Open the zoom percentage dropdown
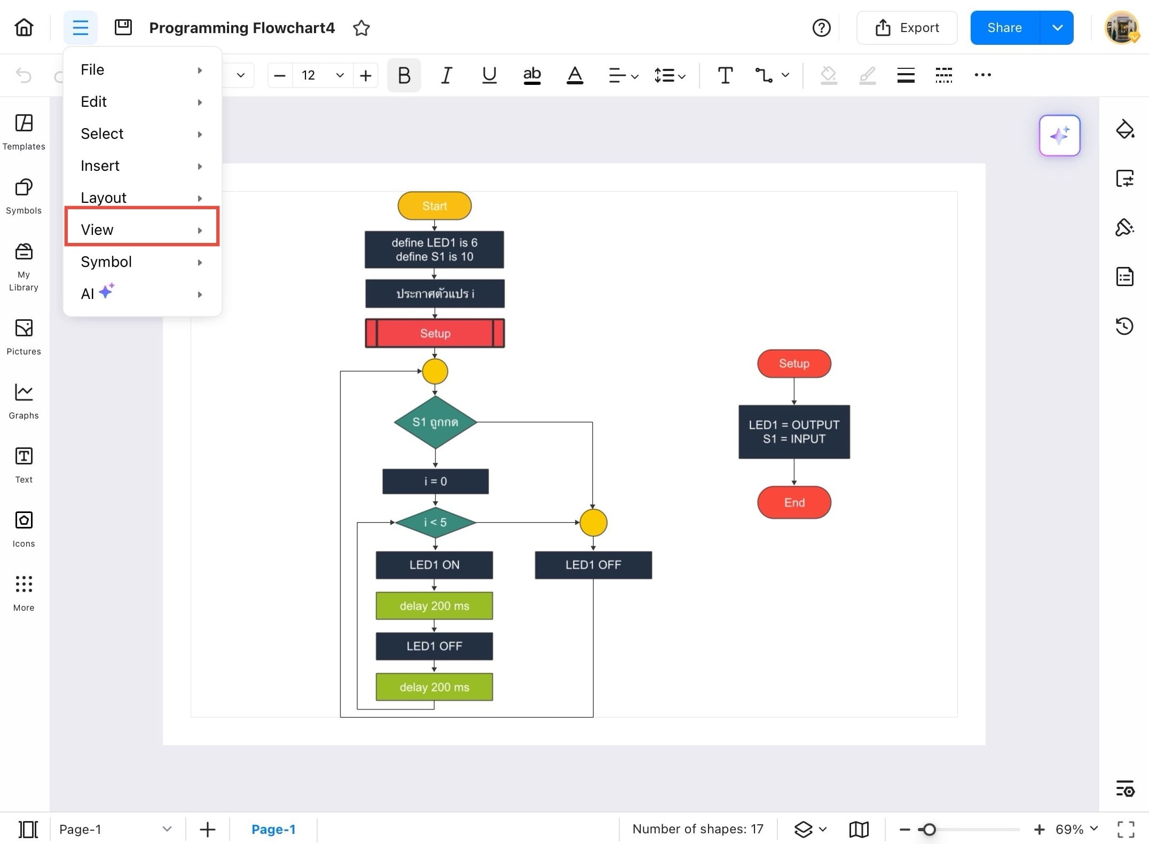The width and height of the screenshot is (1149, 844). click(x=1093, y=829)
